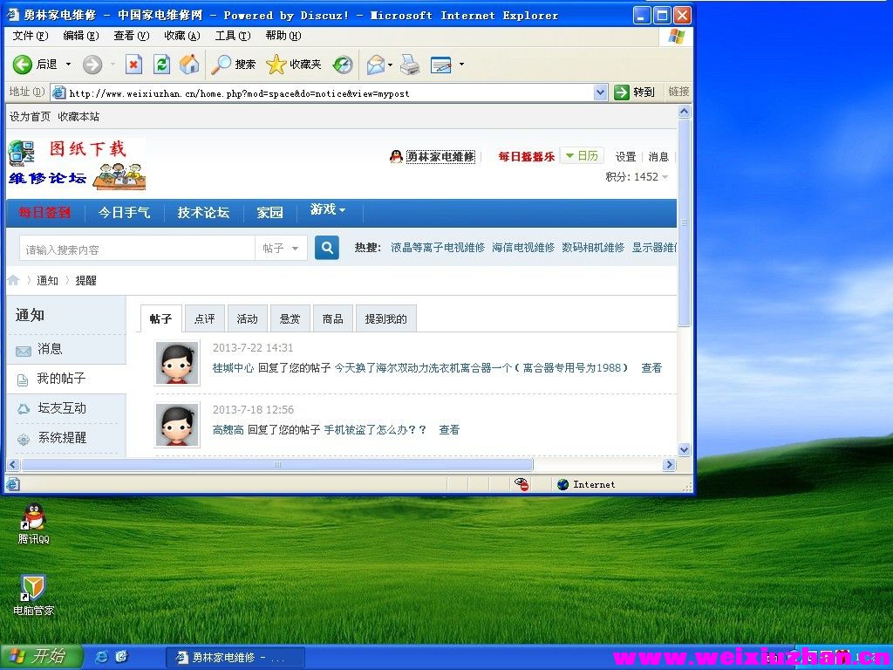Click the 每日摇摇乐 link

coord(526,157)
